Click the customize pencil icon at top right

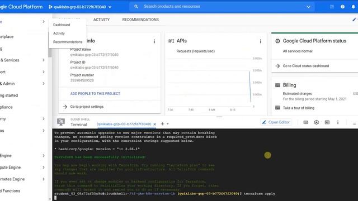354,20
